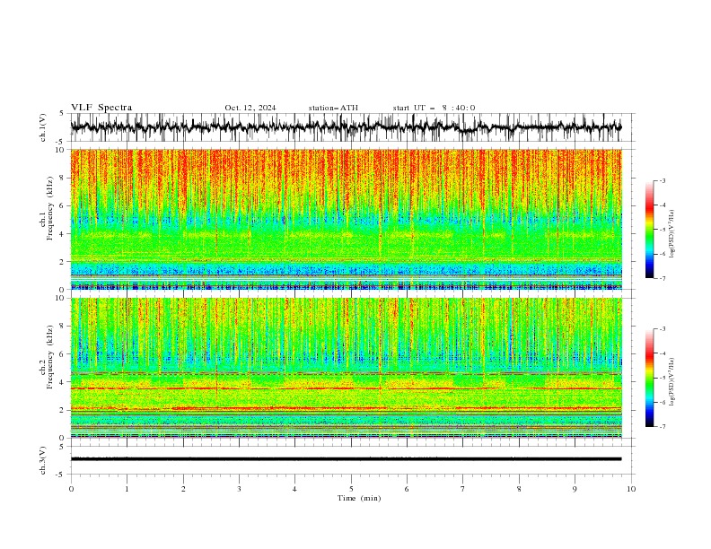Click the ch.2 color bar log(PSD) label
This screenshot has width=711, height=549.
(672, 381)
